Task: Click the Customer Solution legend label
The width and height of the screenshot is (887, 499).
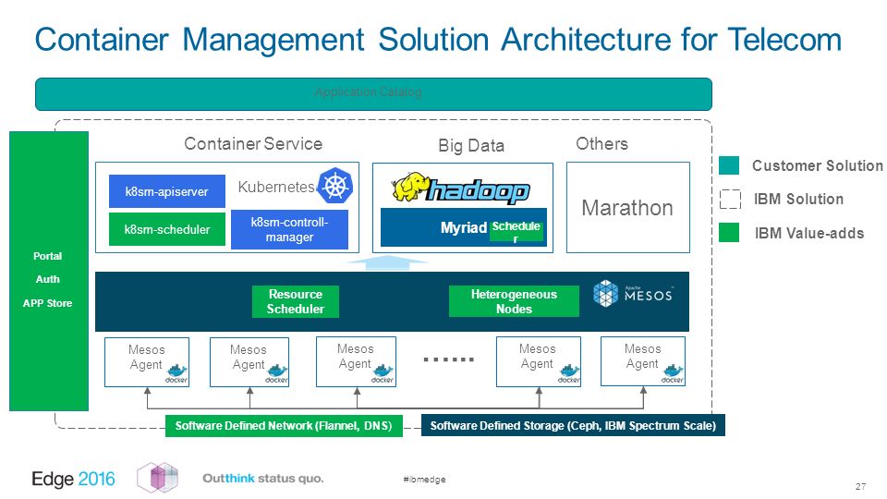Action: [x=818, y=165]
